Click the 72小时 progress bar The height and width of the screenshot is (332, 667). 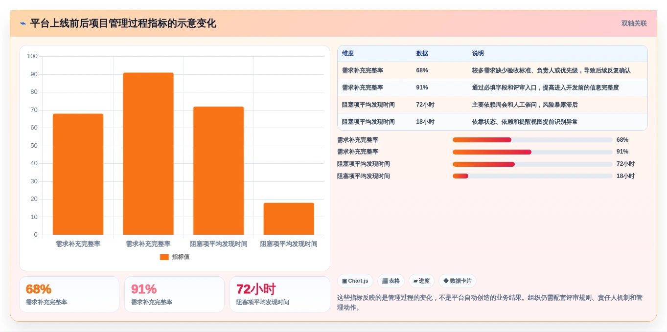pyautogui.click(x=532, y=164)
